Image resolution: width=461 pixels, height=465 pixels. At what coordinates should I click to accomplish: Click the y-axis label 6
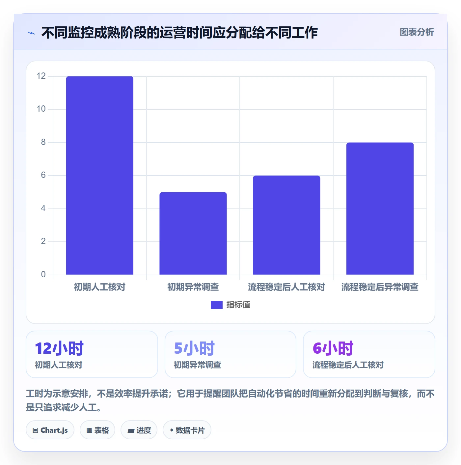tap(43, 175)
